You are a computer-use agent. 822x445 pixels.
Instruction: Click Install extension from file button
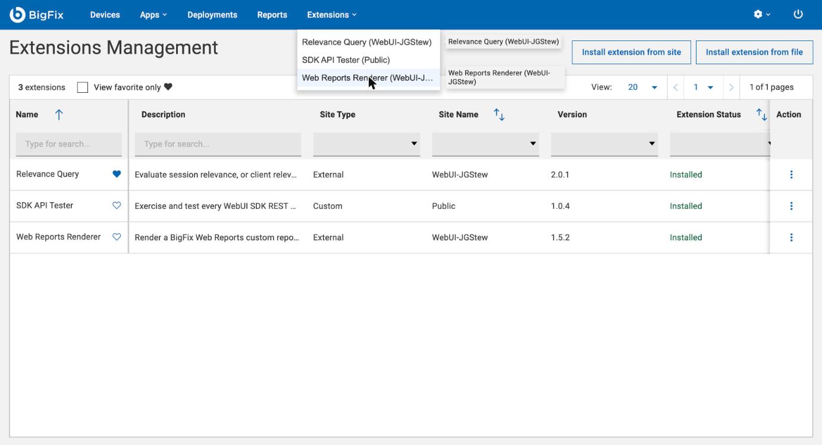tap(754, 52)
